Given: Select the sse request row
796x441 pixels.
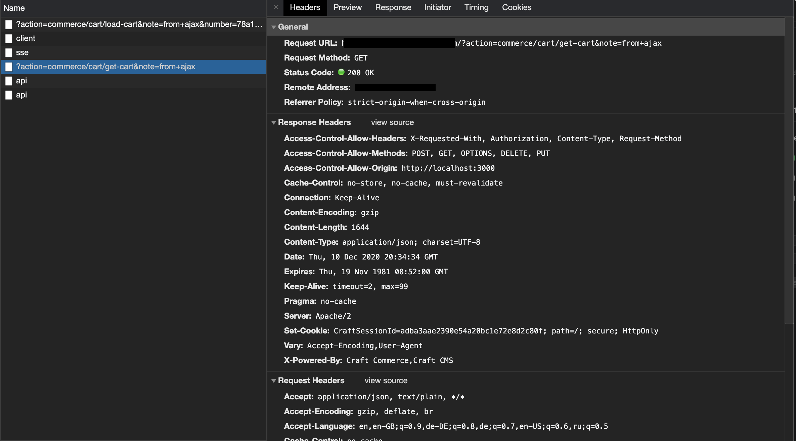Looking at the screenshot, I should (x=133, y=52).
